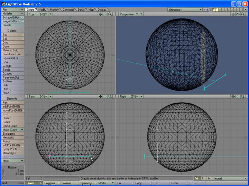
Task: Enable Volume selection mode
Action: (x=70, y=183)
